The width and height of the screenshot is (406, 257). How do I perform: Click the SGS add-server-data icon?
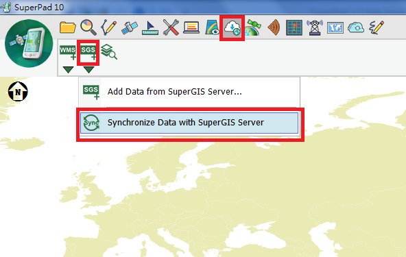pos(88,53)
